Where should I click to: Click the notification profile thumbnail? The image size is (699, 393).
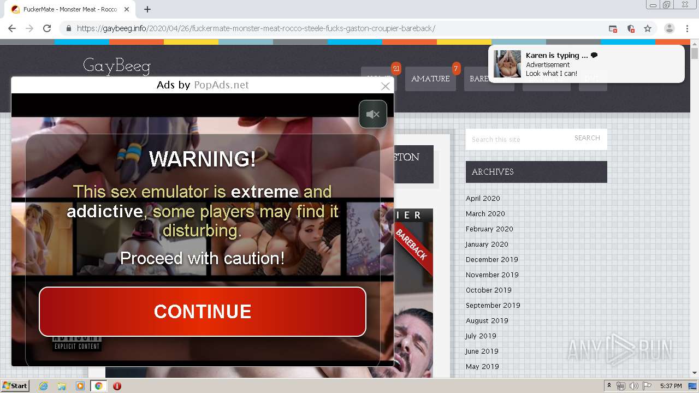(507, 64)
